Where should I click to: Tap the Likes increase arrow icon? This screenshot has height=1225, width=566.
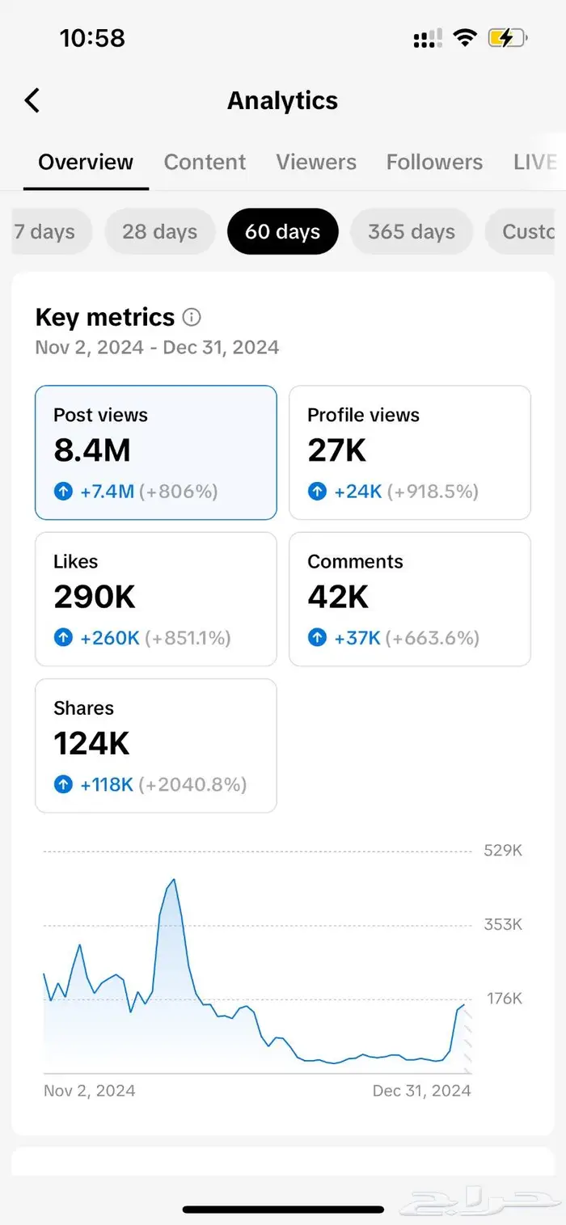tap(63, 638)
